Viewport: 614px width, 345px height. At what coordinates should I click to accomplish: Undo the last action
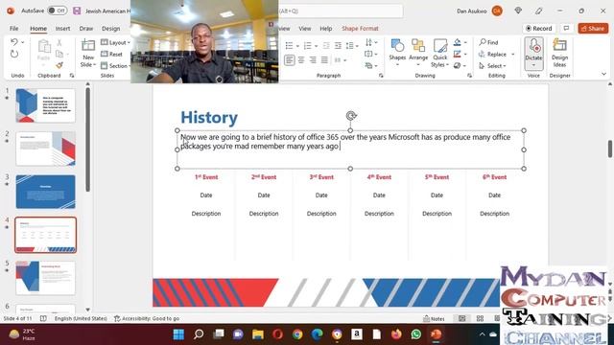tap(14, 42)
